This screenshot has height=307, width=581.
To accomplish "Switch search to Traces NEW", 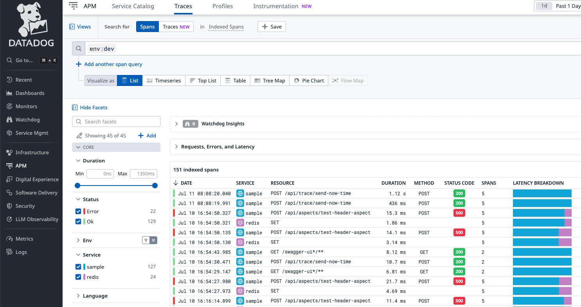I will coord(176,27).
